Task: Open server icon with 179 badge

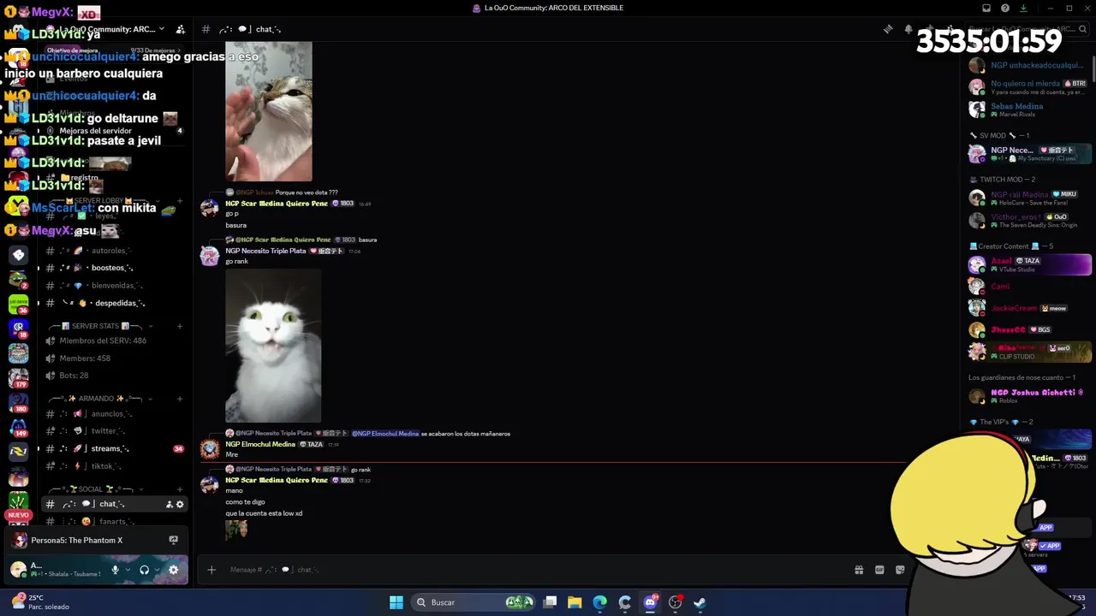Action: point(18,377)
